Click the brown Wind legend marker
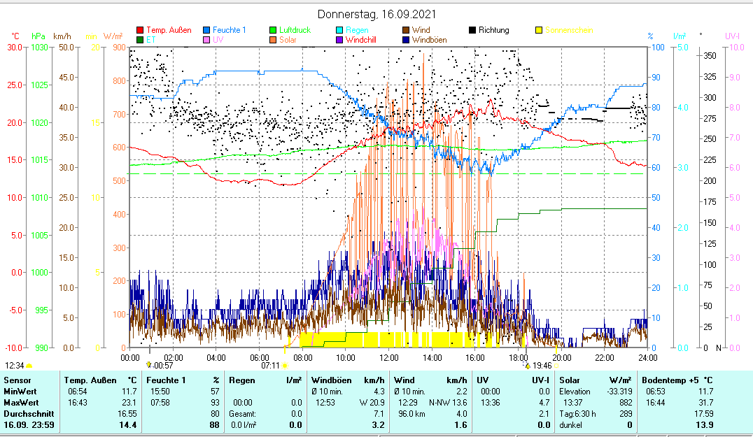Viewport: 753px width, 437px height. click(x=406, y=31)
